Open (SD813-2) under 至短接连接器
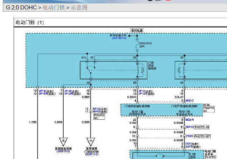The image size is (227, 159). (63, 151)
